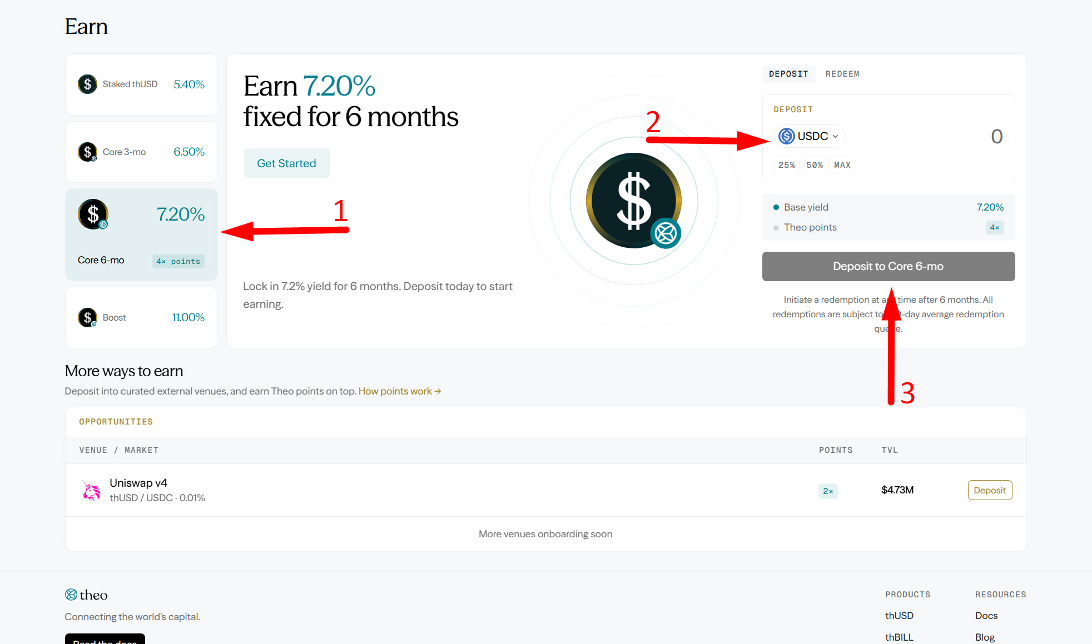Image resolution: width=1092 pixels, height=644 pixels.
Task: Click the Staked thUSD dollar icon
Action: point(87,84)
